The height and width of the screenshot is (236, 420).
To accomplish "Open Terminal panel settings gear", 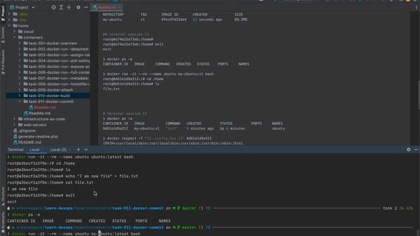I will 408,149.
